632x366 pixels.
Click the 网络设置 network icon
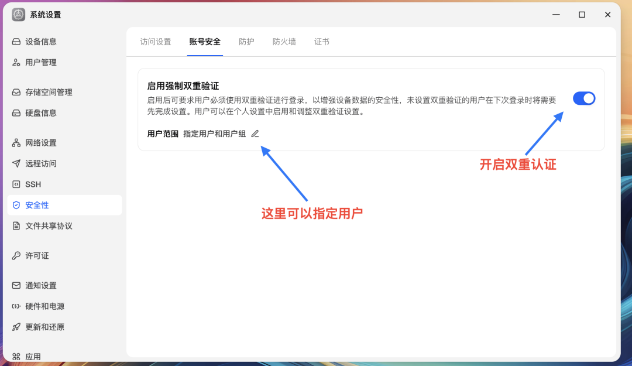[16, 143]
